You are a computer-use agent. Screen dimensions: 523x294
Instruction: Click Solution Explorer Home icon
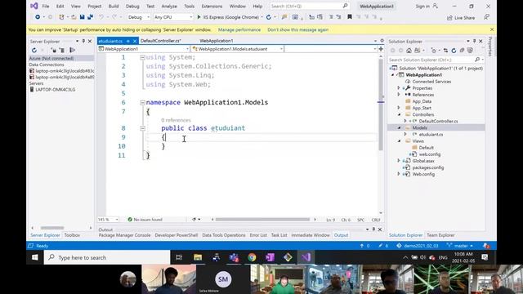click(x=409, y=51)
